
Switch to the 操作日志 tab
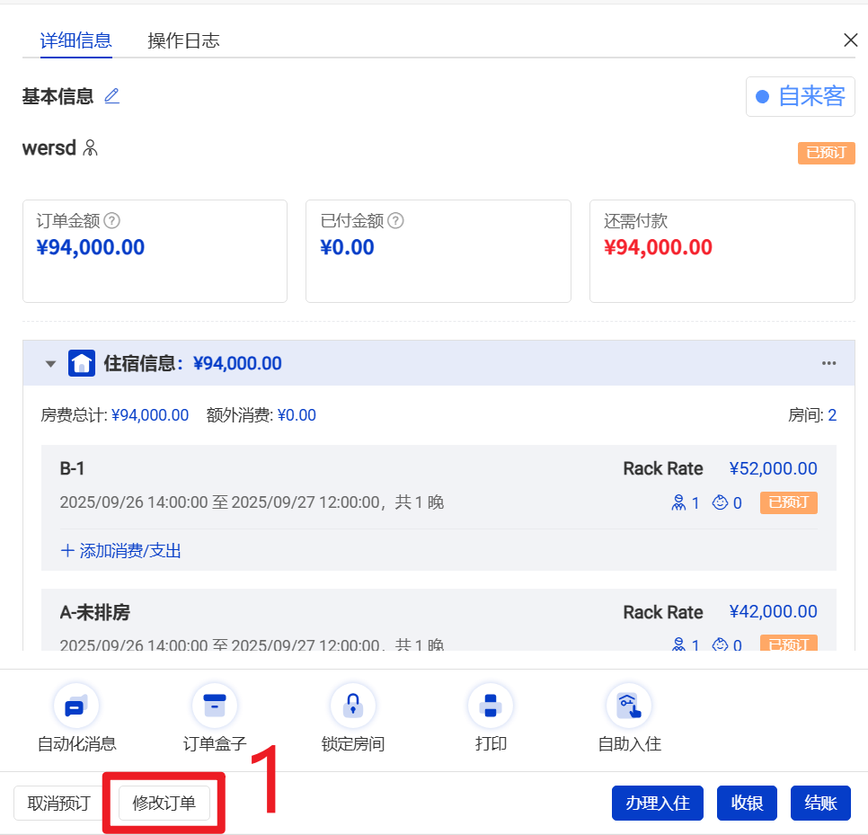183,40
